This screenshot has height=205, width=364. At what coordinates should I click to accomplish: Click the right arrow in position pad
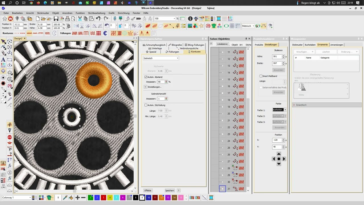(284, 159)
